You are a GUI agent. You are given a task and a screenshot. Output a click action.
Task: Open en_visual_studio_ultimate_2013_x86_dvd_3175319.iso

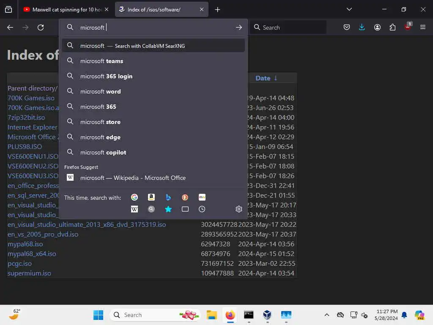point(87,225)
